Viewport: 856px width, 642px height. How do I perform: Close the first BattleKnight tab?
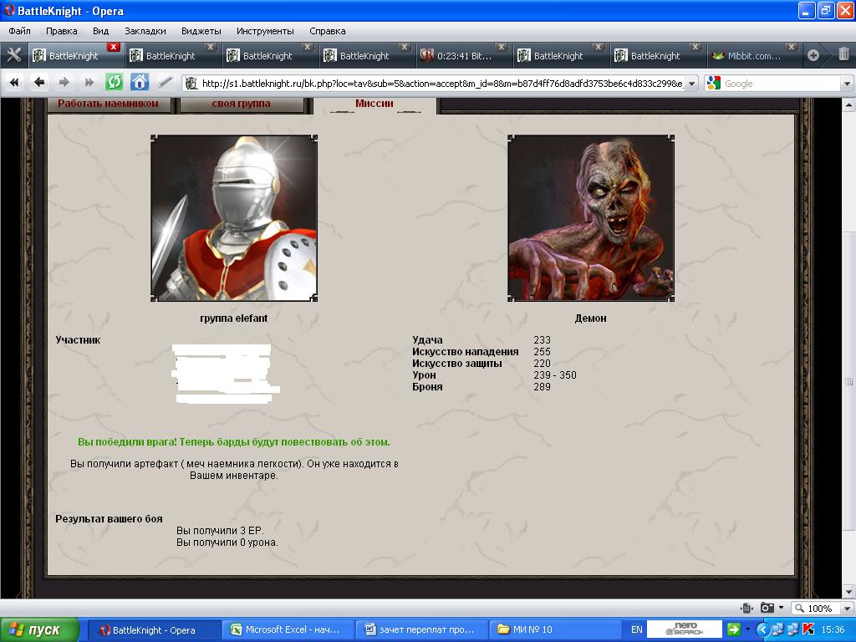(x=114, y=48)
